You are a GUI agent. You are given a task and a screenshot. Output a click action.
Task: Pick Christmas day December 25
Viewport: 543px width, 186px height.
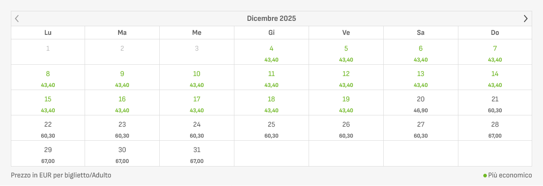point(271,128)
